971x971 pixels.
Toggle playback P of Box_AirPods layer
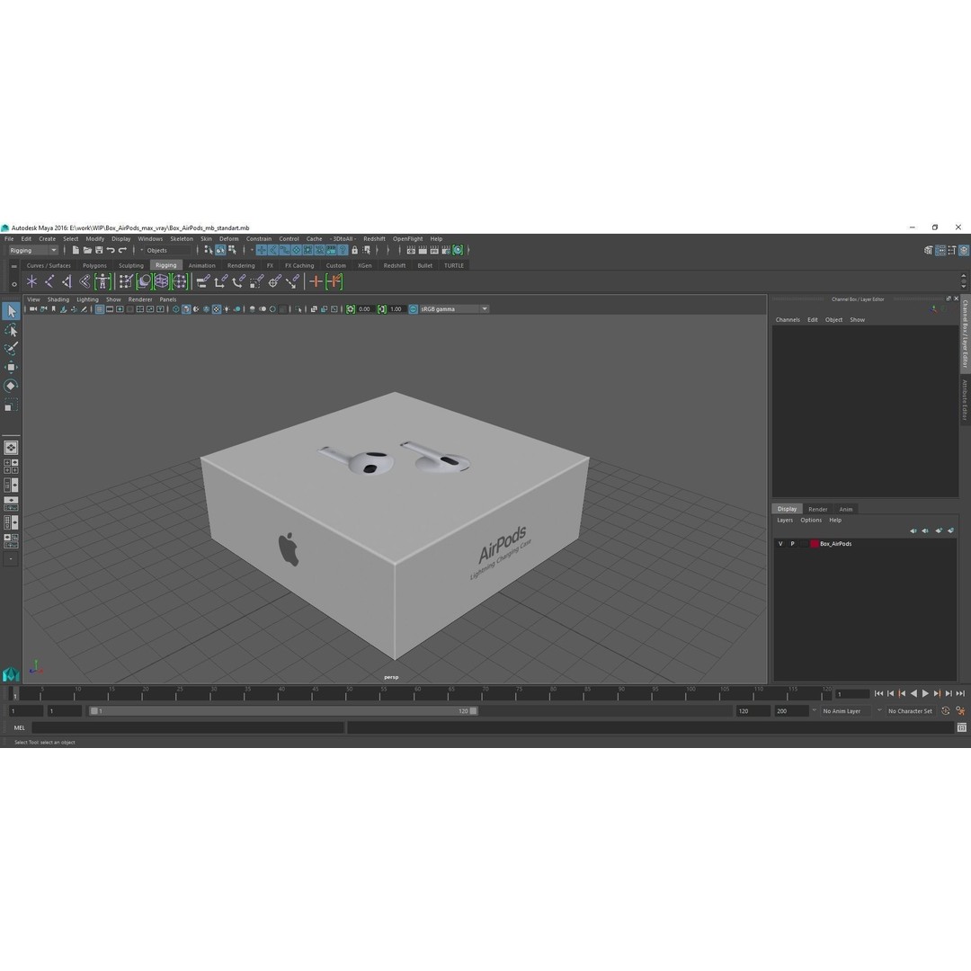click(x=792, y=544)
